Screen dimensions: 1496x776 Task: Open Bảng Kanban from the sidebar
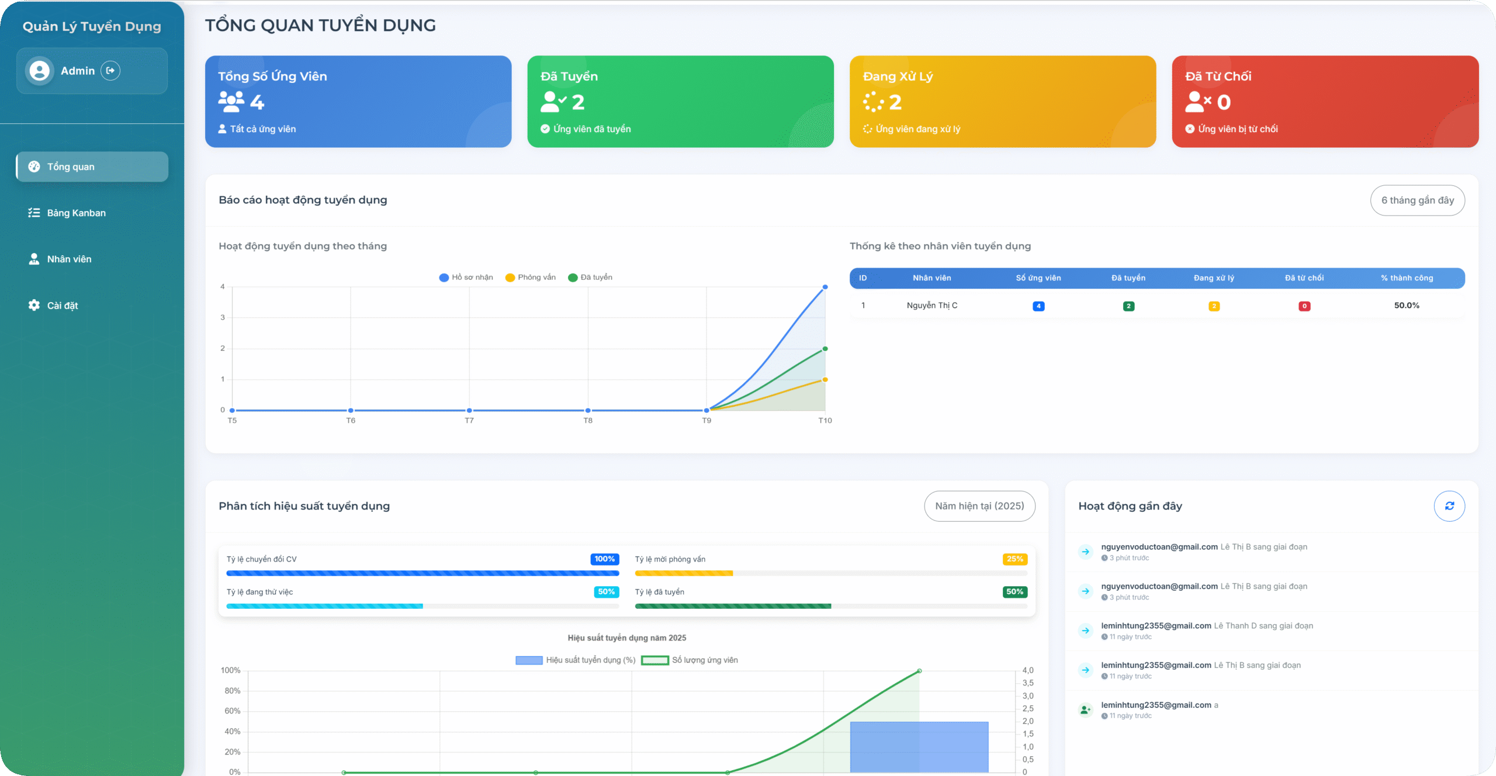click(x=76, y=213)
